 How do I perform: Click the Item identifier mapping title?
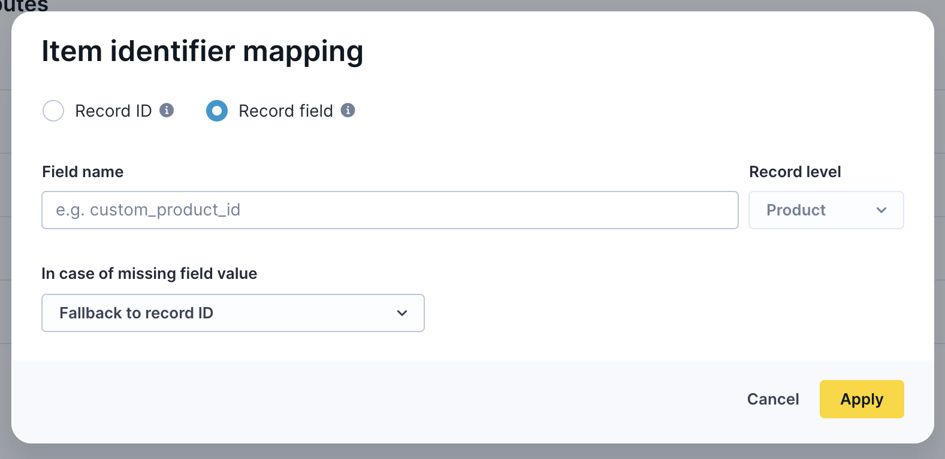pyautogui.click(x=203, y=51)
